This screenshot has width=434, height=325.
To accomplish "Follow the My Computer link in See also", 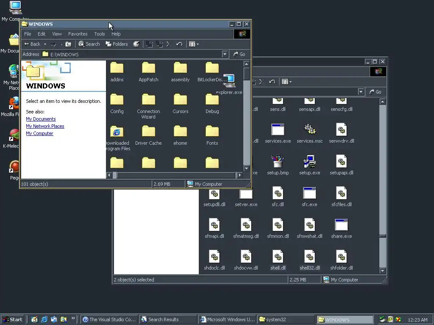I will tap(39, 133).
